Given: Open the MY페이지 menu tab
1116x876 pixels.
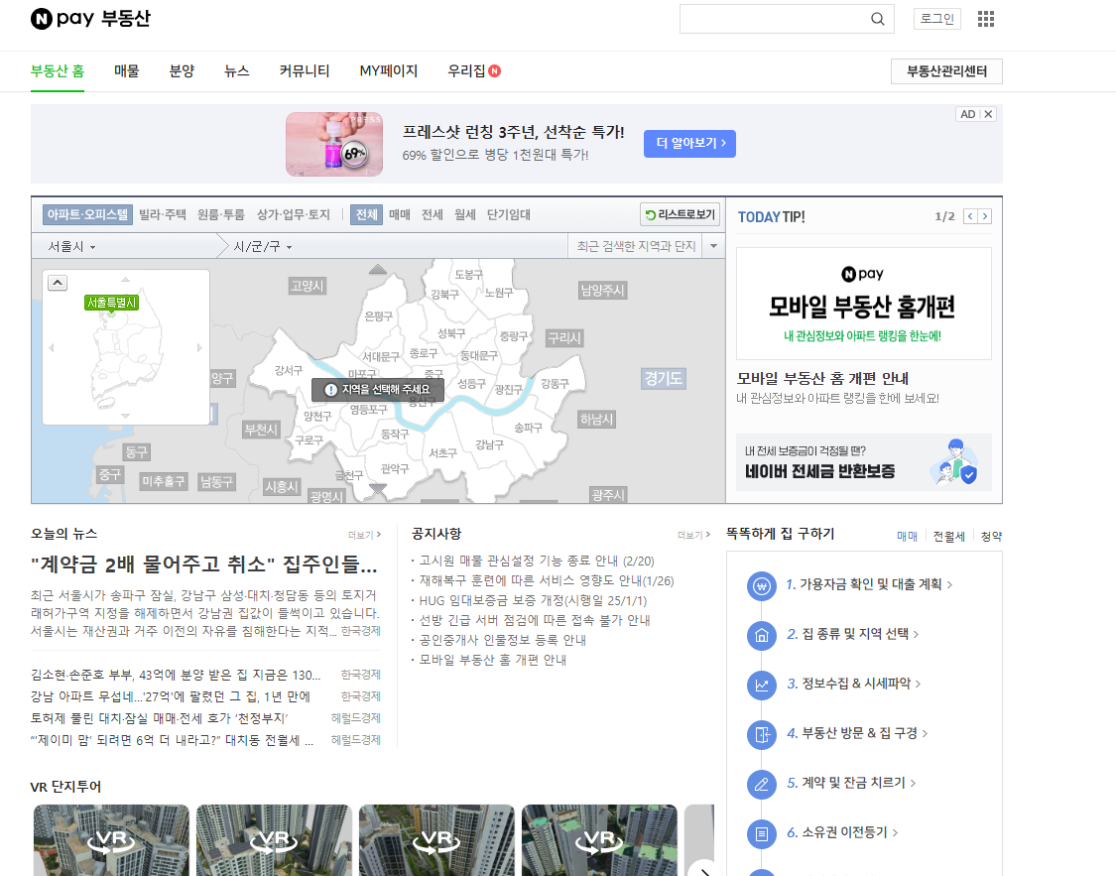Looking at the screenshot, I should point(389,70).
